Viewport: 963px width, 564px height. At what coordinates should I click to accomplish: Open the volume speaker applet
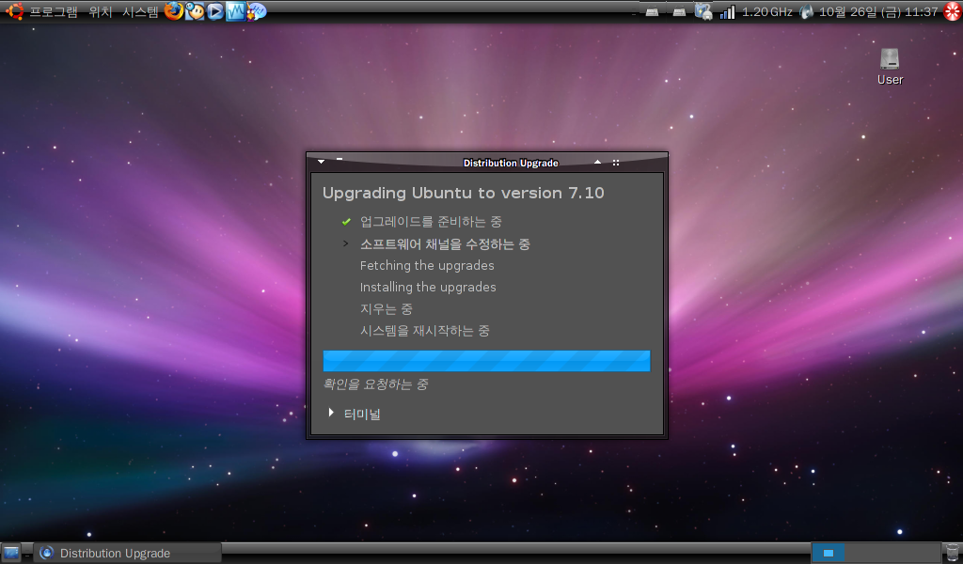806,11
